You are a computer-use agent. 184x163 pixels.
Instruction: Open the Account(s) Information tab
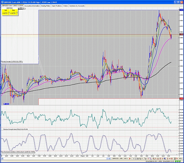click(32, 6)
